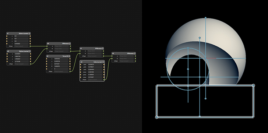The width and height of the screenshot is (268, 133).
Task: Select the upper Sphere (center) node title bar
Action: (18, 34)
